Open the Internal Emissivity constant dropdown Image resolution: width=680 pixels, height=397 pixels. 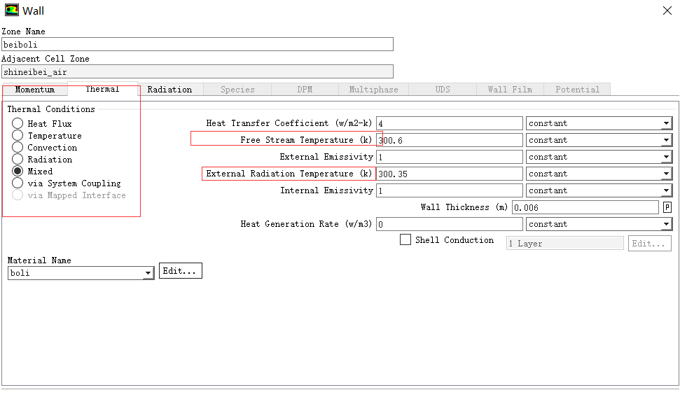(x=599, y=190)
